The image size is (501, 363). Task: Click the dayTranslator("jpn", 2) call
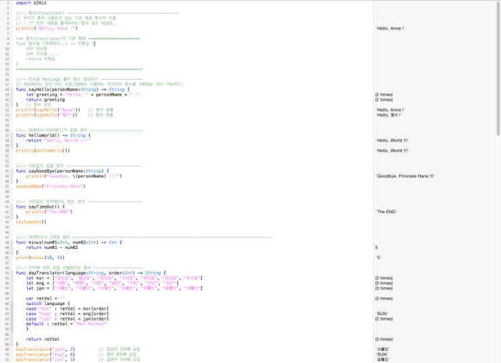pyautogui.click(x=45, y=350)
